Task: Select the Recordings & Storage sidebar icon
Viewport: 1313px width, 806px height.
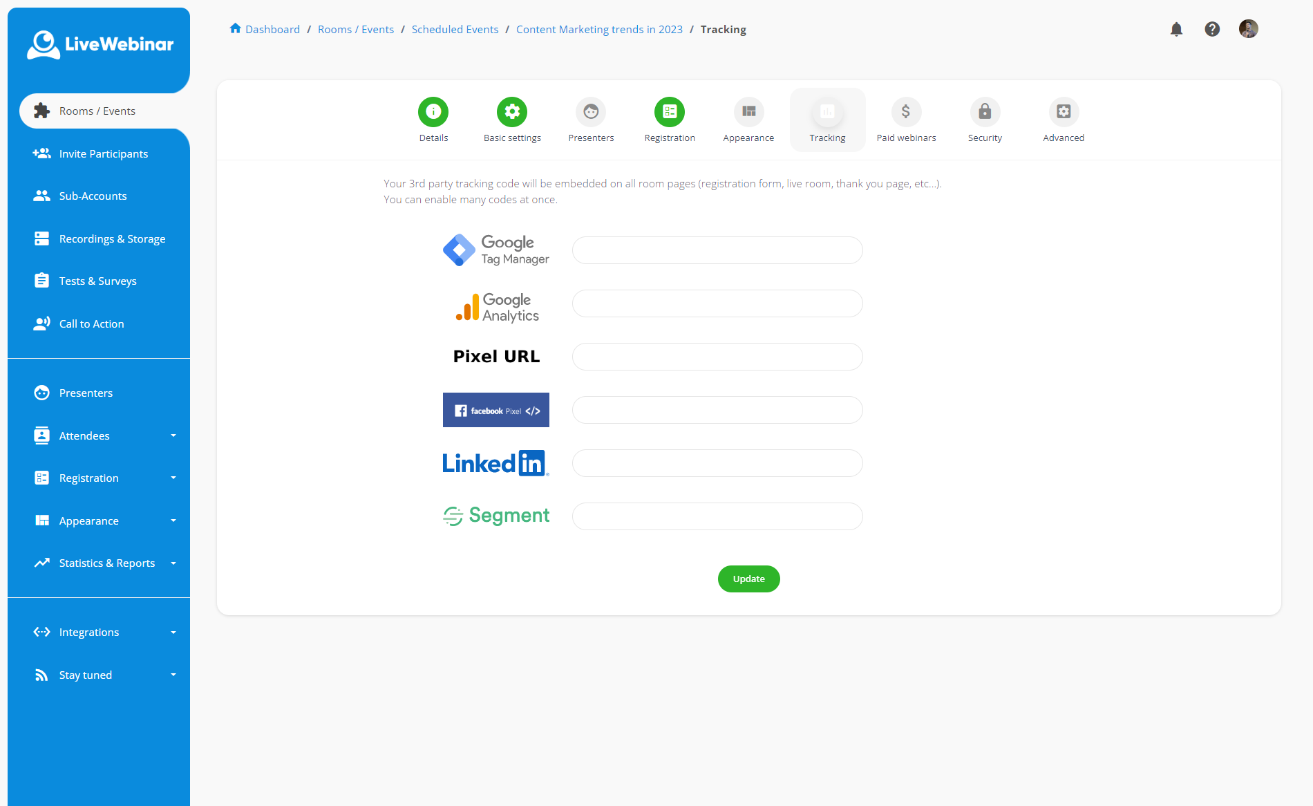Action: [42, 238]
